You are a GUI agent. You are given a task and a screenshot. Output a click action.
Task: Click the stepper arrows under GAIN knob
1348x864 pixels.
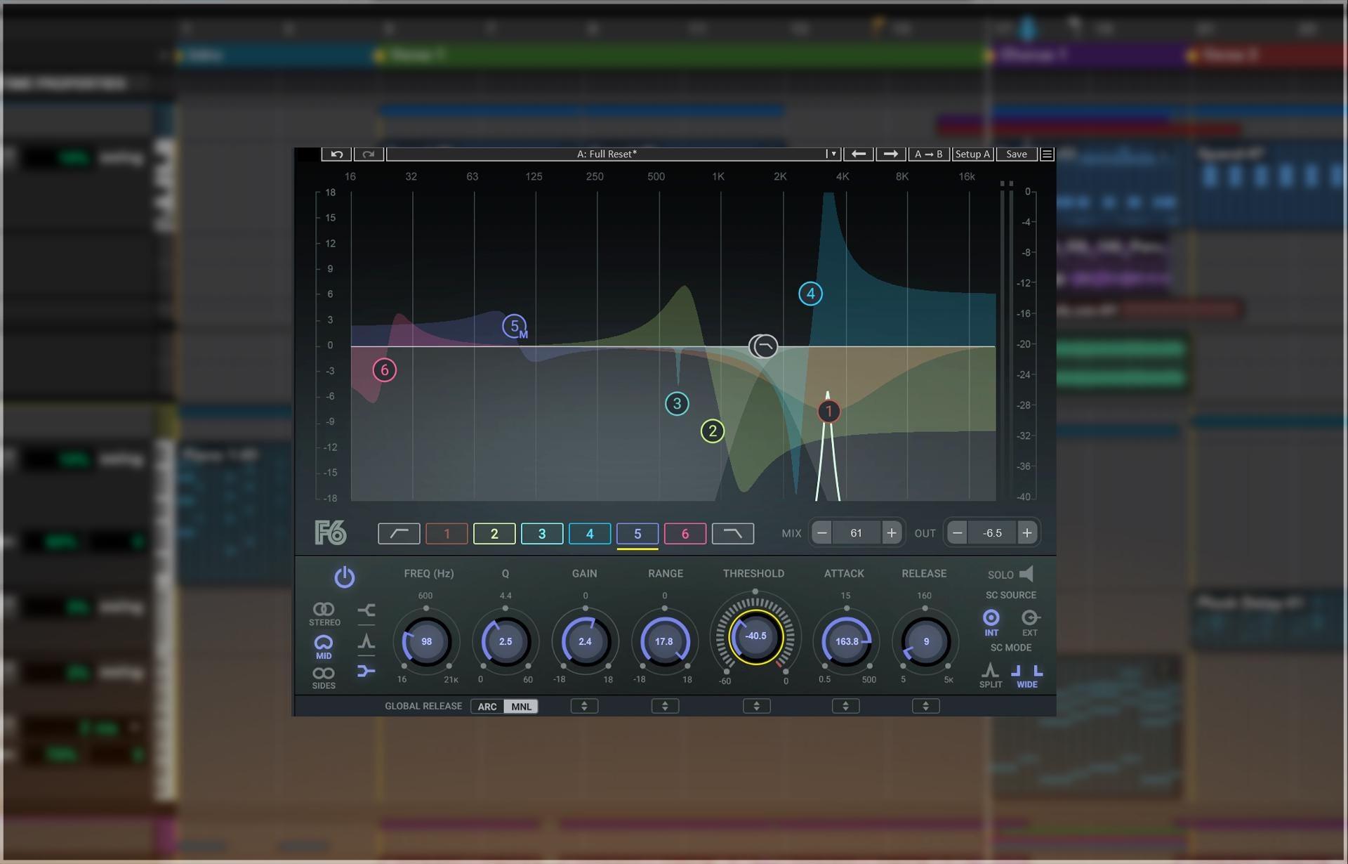pyautogui.click(x=584, y=706)
